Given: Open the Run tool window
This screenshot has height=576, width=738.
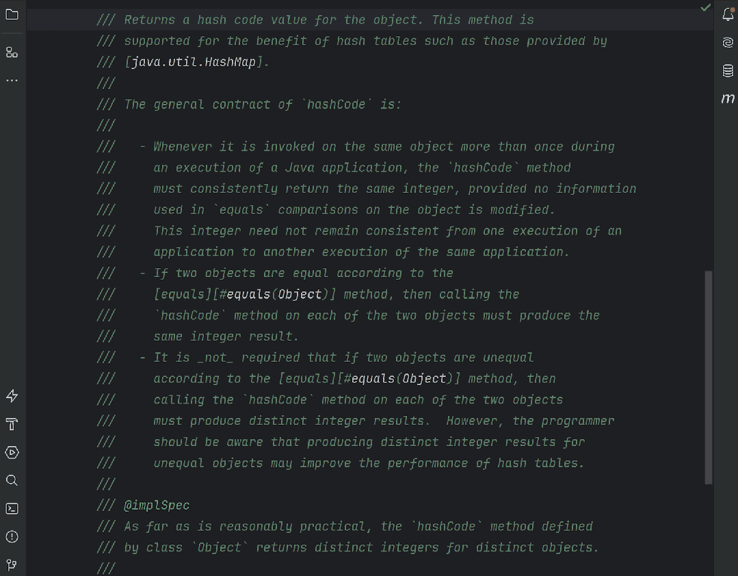Looking at the screenshot, I should point(12,452).
